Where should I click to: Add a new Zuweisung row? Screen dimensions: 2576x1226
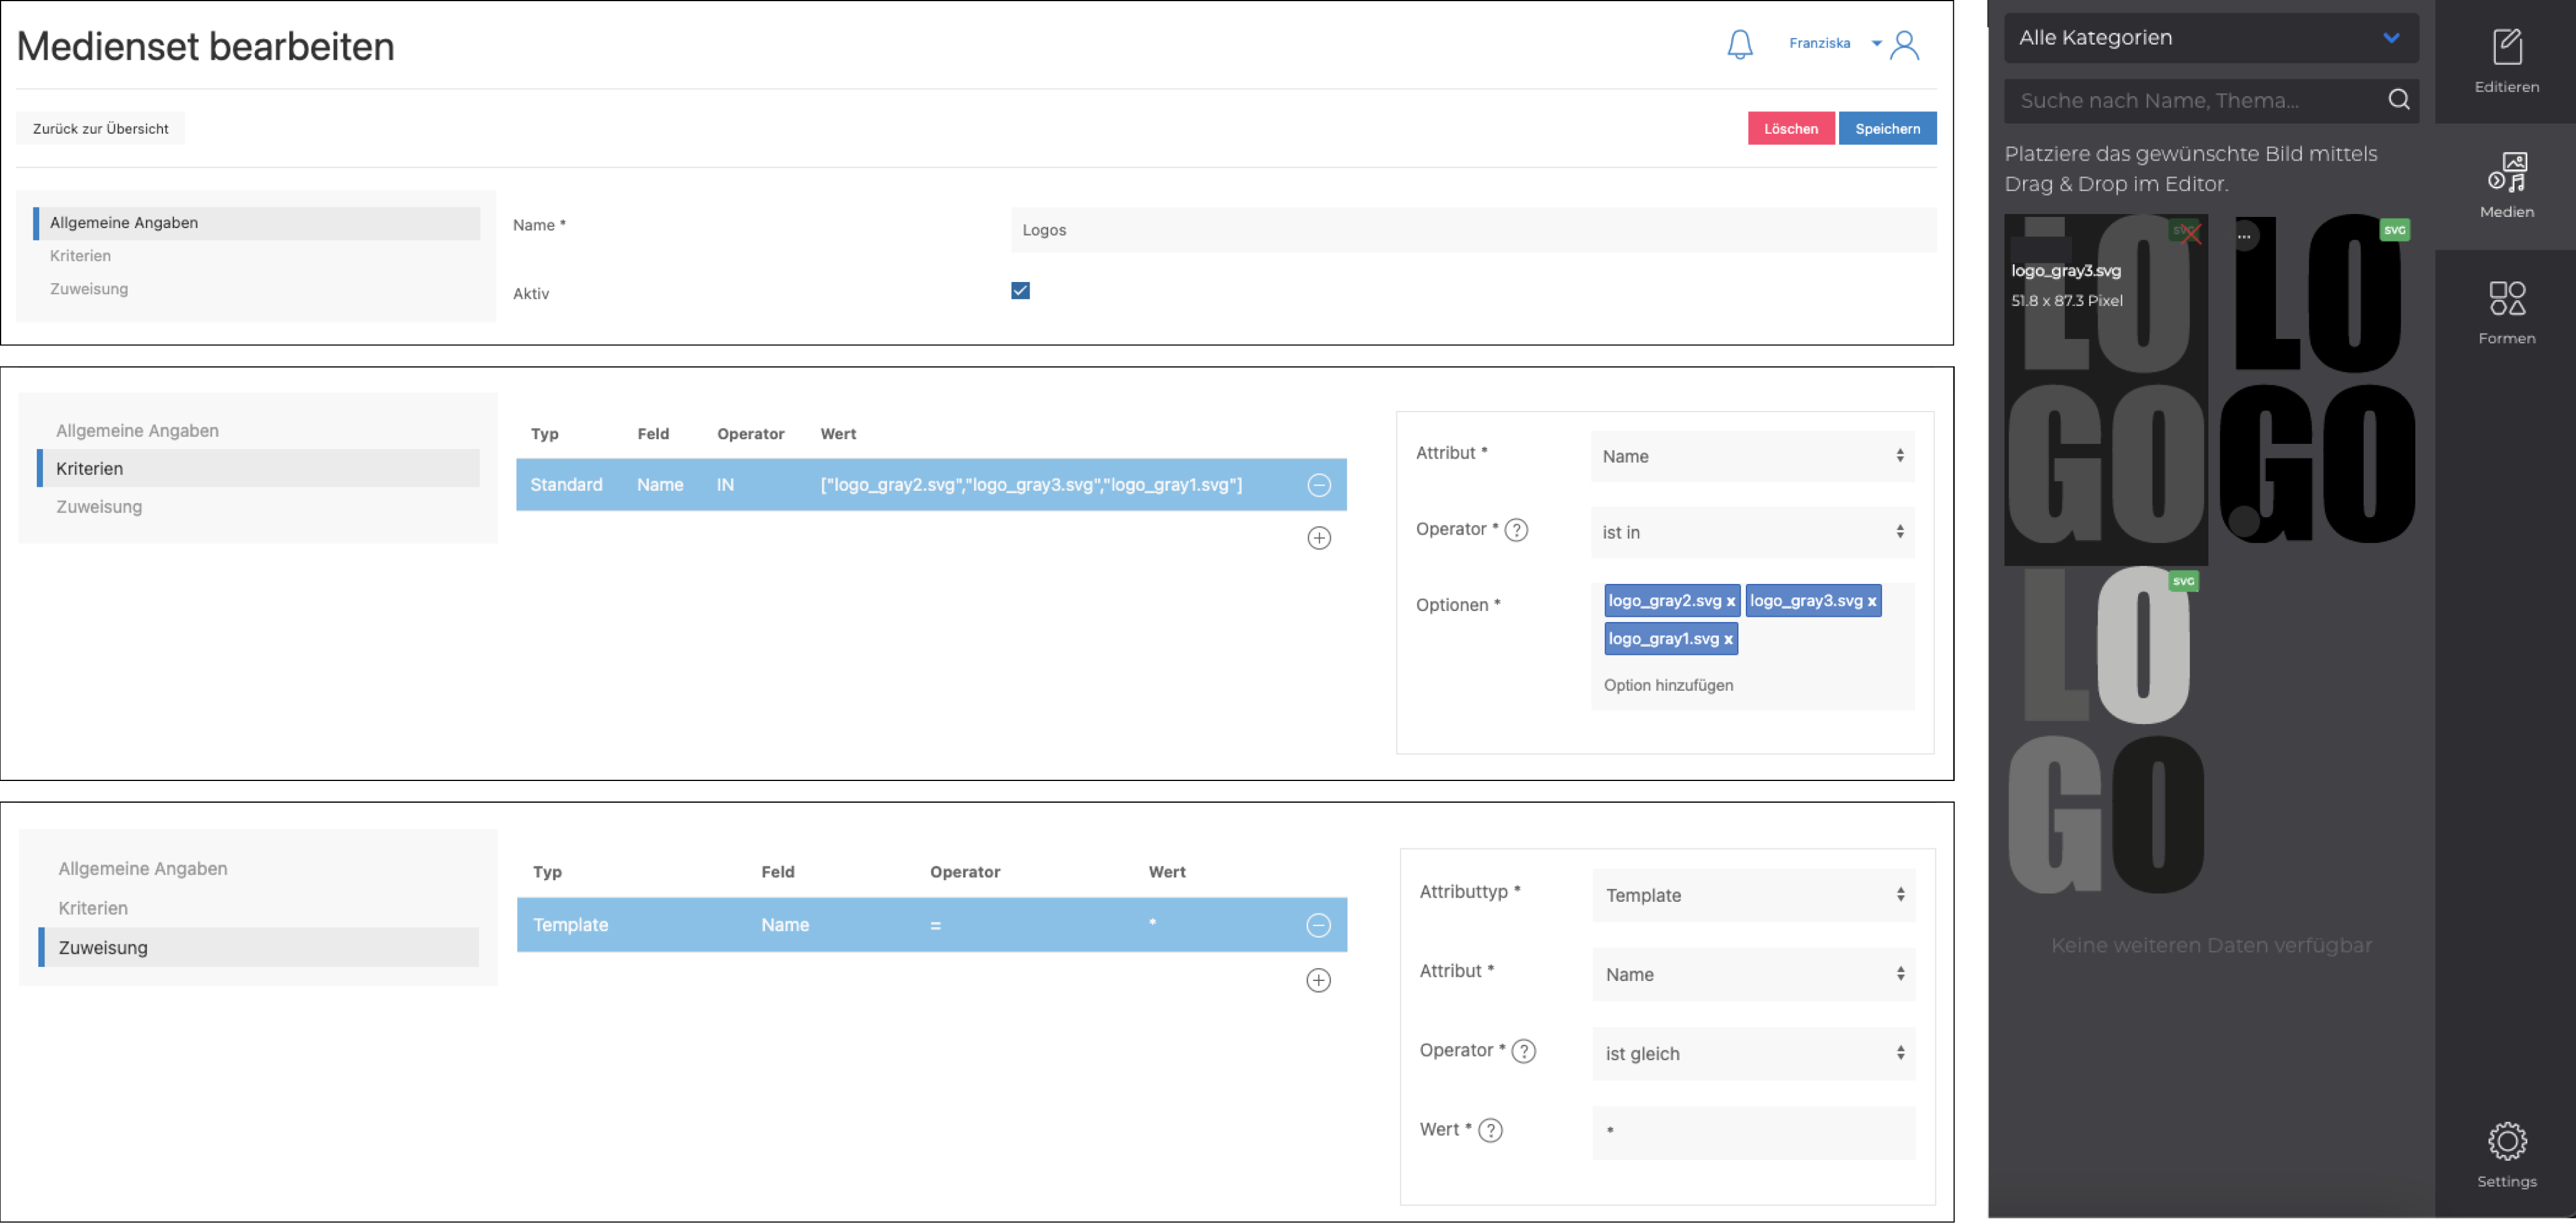coord(1318,980)
